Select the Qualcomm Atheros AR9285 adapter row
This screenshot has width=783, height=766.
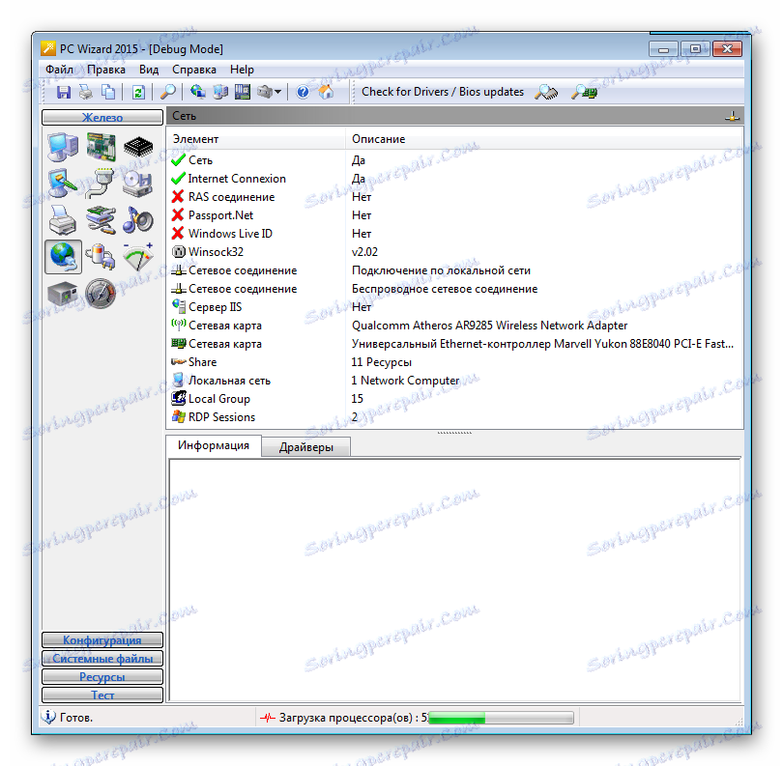pyautogui.click(x=454, y=326)
